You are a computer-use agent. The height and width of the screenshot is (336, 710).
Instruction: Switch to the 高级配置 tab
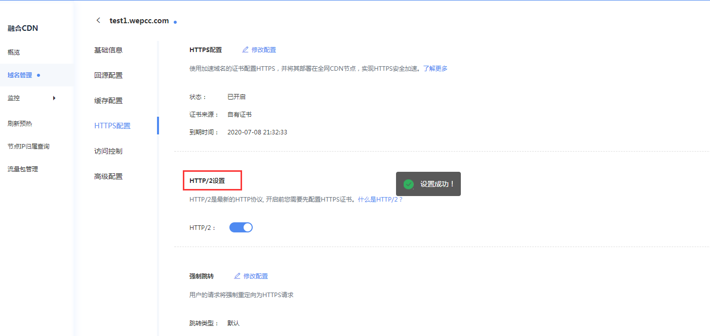pyautogui.click(x=108, y=176)
